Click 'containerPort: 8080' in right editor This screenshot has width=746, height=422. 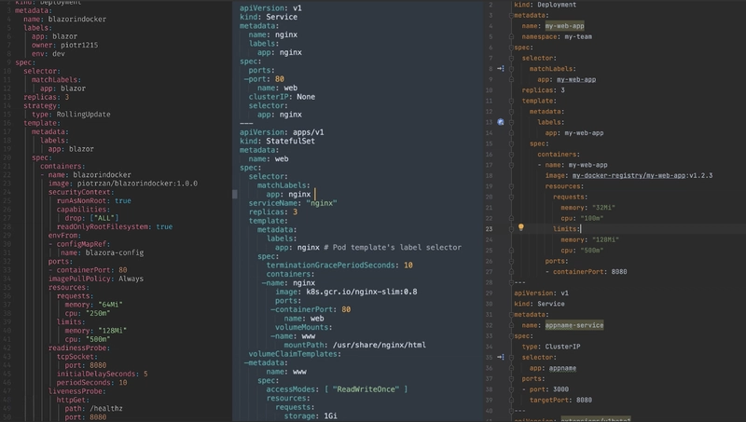tap(590, 272)
